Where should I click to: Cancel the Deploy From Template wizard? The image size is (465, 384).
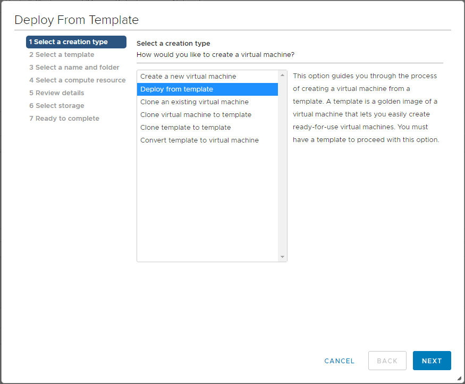(x=339, y=361)
